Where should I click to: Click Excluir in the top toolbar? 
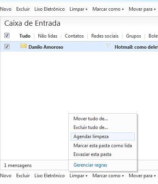click(23, 9)
